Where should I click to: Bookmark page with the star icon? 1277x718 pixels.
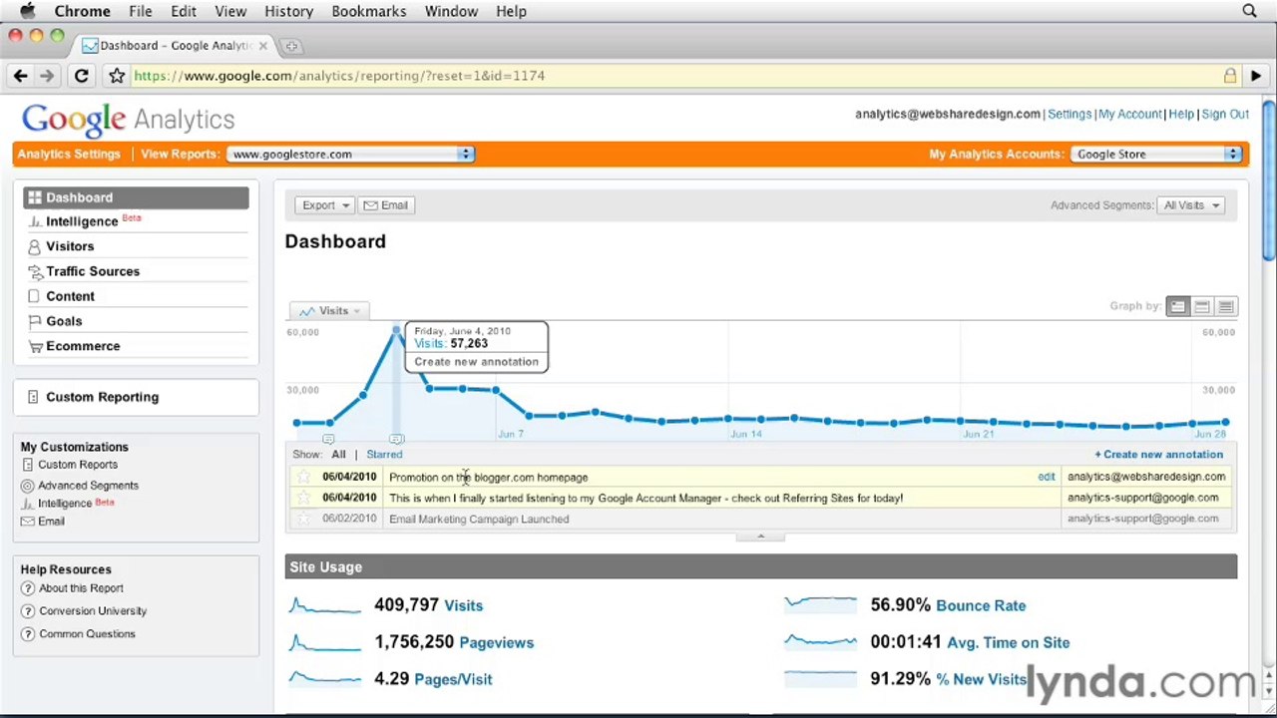tap(117, 76)
